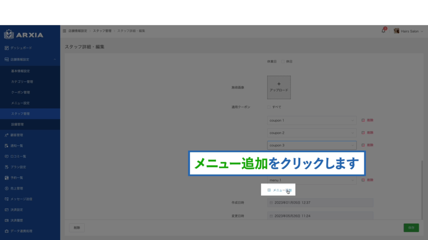Click the bottom-left 削除 button
428x240 pixels.
coord(77,228)
